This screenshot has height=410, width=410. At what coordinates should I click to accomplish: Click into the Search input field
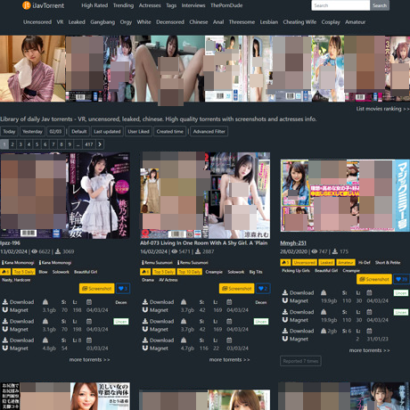340,5
